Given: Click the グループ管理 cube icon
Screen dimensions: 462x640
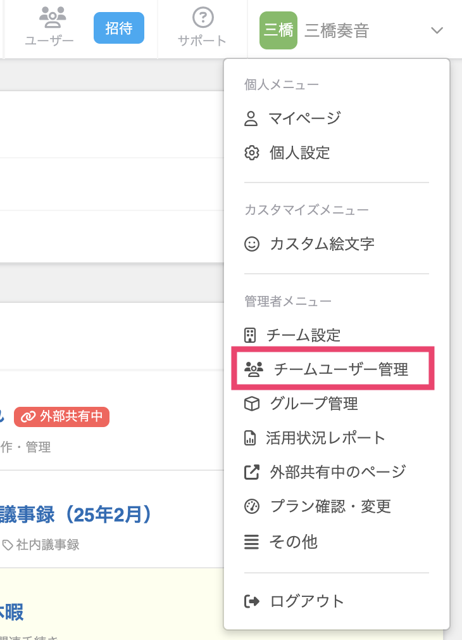Looking at the screenshot, I should 252,404.
